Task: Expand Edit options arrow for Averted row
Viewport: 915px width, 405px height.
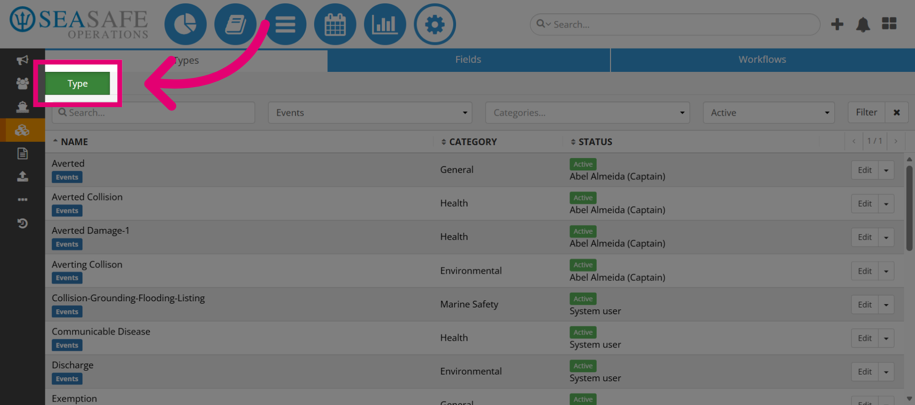Action: point(886,170)
